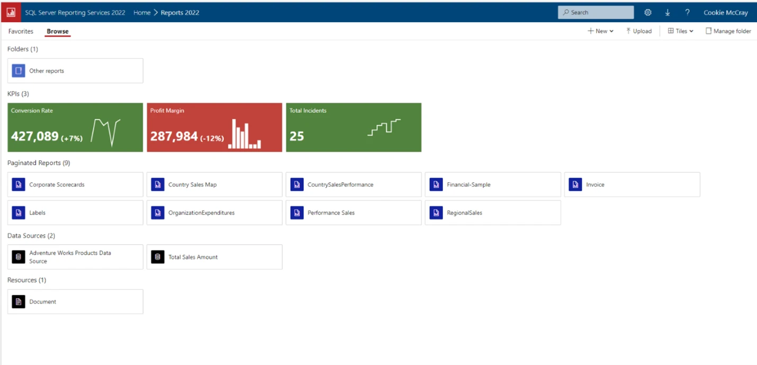The width and height of the screenshot is (757, 365).
Task: Click inside the Search input field
Action: click(x=596, y=12)
